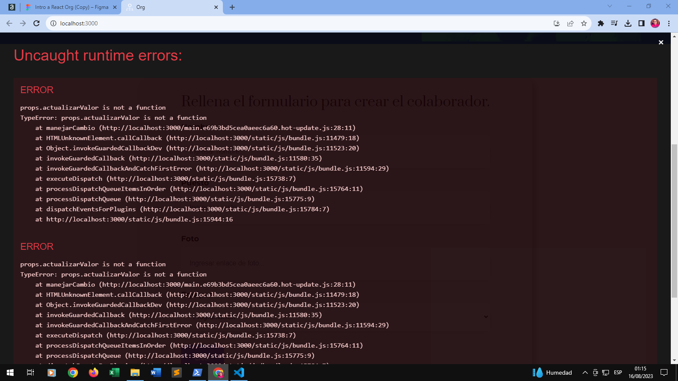Dismiss the runtime error overlay with X
678x381 pixels.
coord(661,42)
